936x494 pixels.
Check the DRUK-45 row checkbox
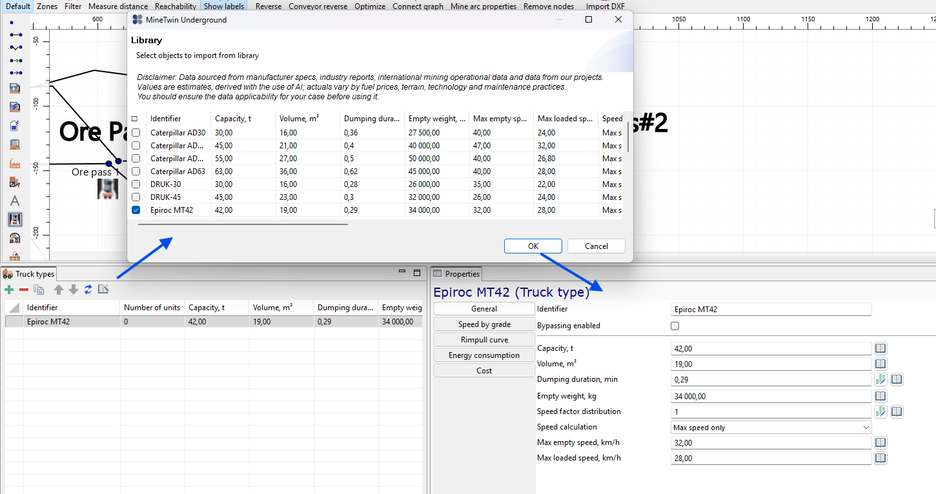[136, 197]
